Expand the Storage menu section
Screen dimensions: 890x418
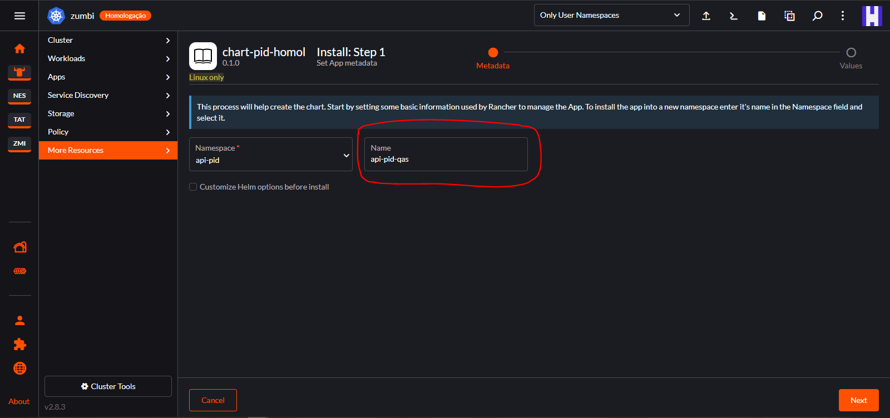tap(108, 113)
